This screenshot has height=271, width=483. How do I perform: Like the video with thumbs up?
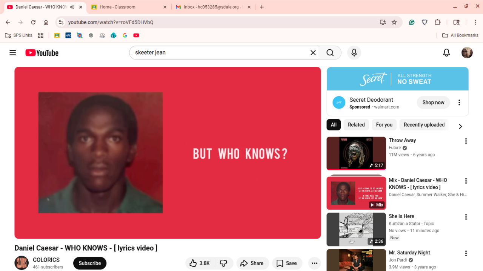coord(200,263)
